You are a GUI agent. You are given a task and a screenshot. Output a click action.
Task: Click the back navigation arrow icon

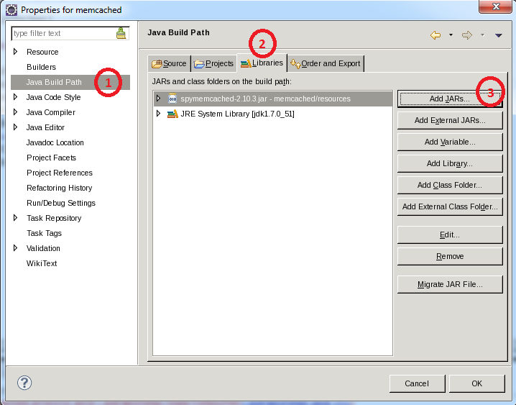[x=436, y=35]
